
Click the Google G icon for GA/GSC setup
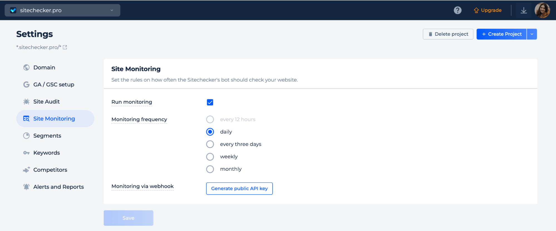tap(26, 84)
